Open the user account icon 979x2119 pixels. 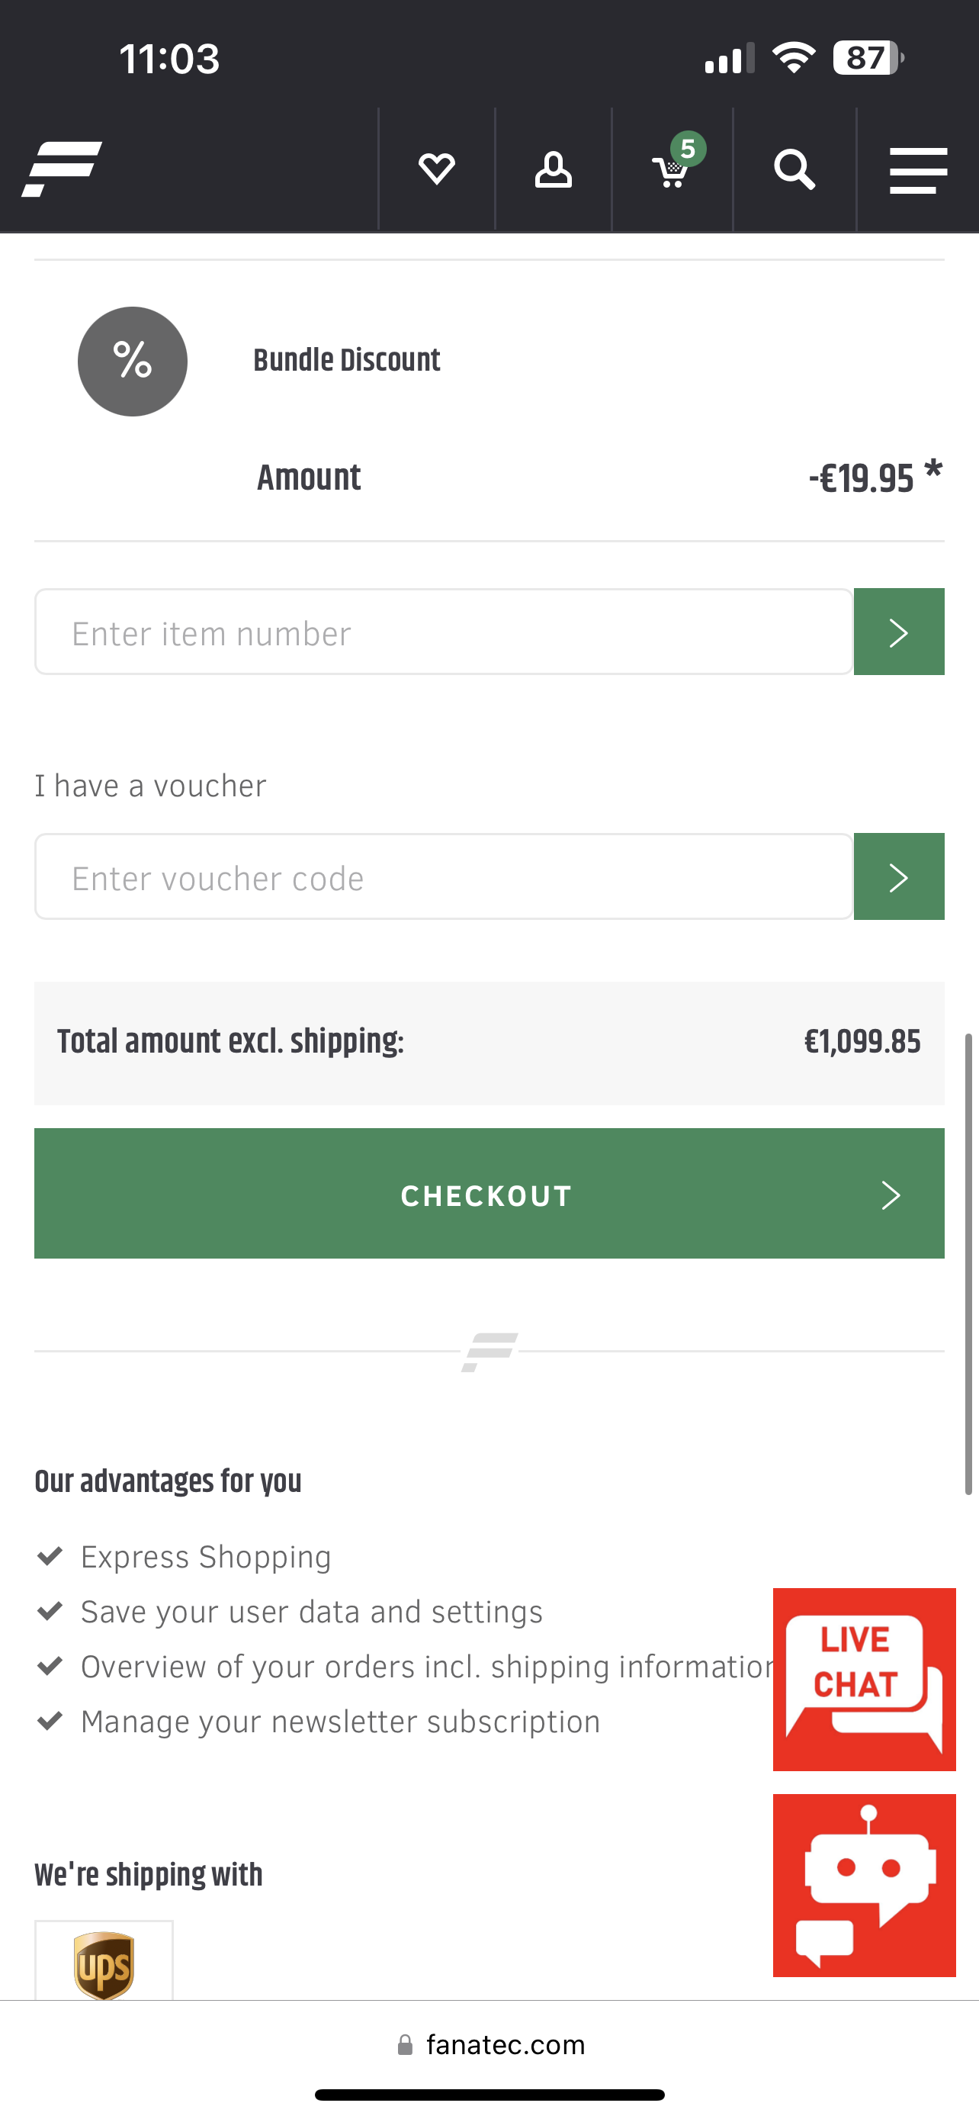[x=554, y=169]
